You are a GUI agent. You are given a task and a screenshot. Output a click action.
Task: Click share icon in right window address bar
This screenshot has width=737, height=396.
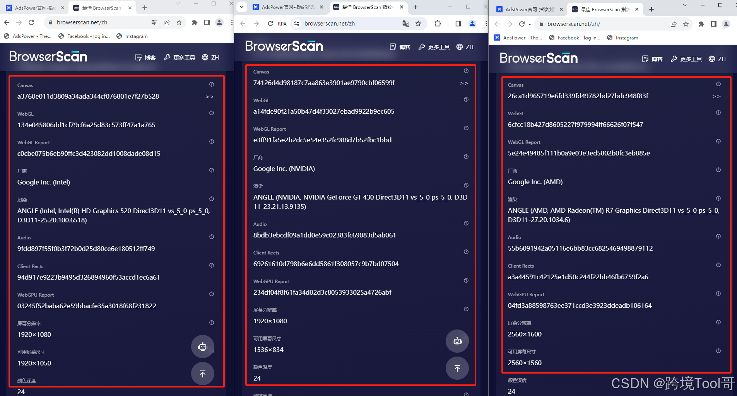pos(674,24)
